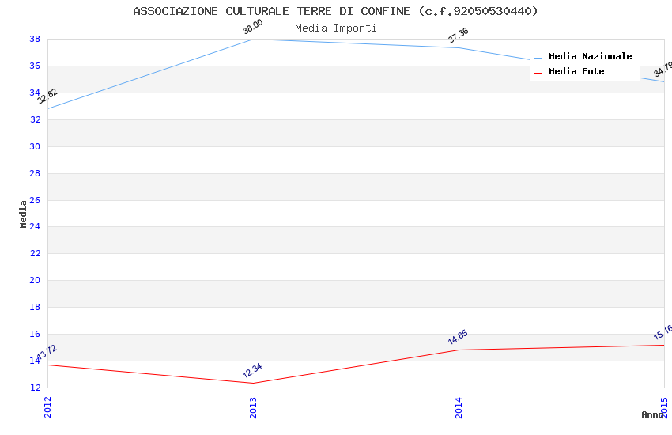Screen dimensions: 672x435
Task: Click the y-axis tick 24
Action: pos(35,226)
